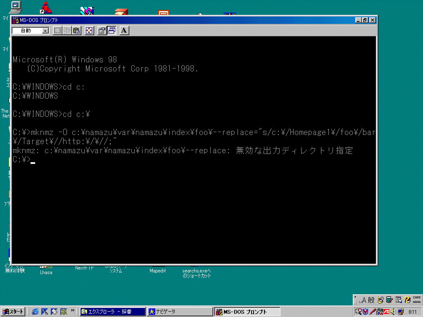Select the Mapedit desktop icon
This screenshot has height=317, width=423.
157,271
